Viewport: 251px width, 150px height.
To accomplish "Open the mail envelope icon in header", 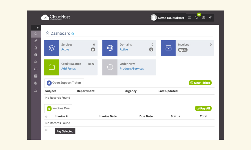I will tap(190, 18).
